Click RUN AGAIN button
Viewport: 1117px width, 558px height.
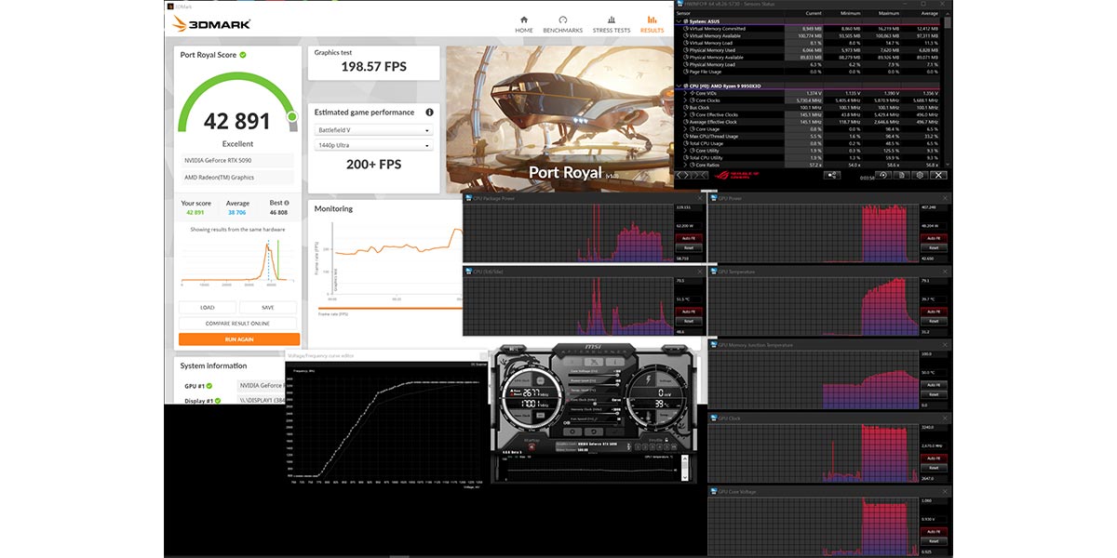[239, 339]
